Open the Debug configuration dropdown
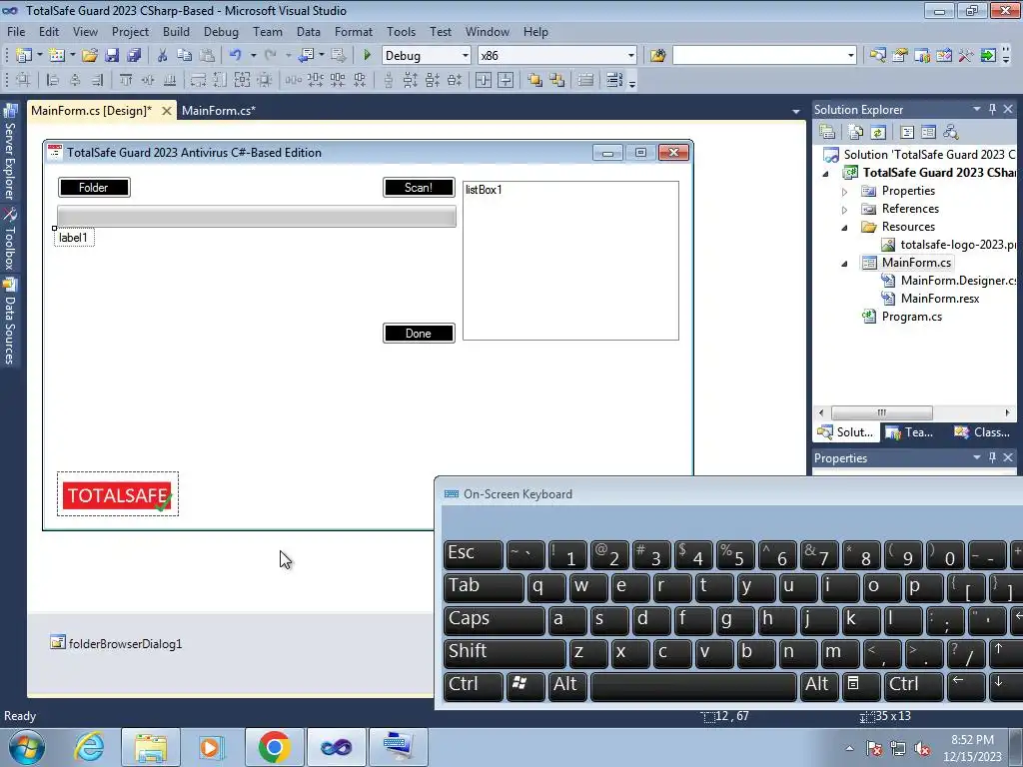Viewport: 1023px width, 767px height. [x=466, y=56]
